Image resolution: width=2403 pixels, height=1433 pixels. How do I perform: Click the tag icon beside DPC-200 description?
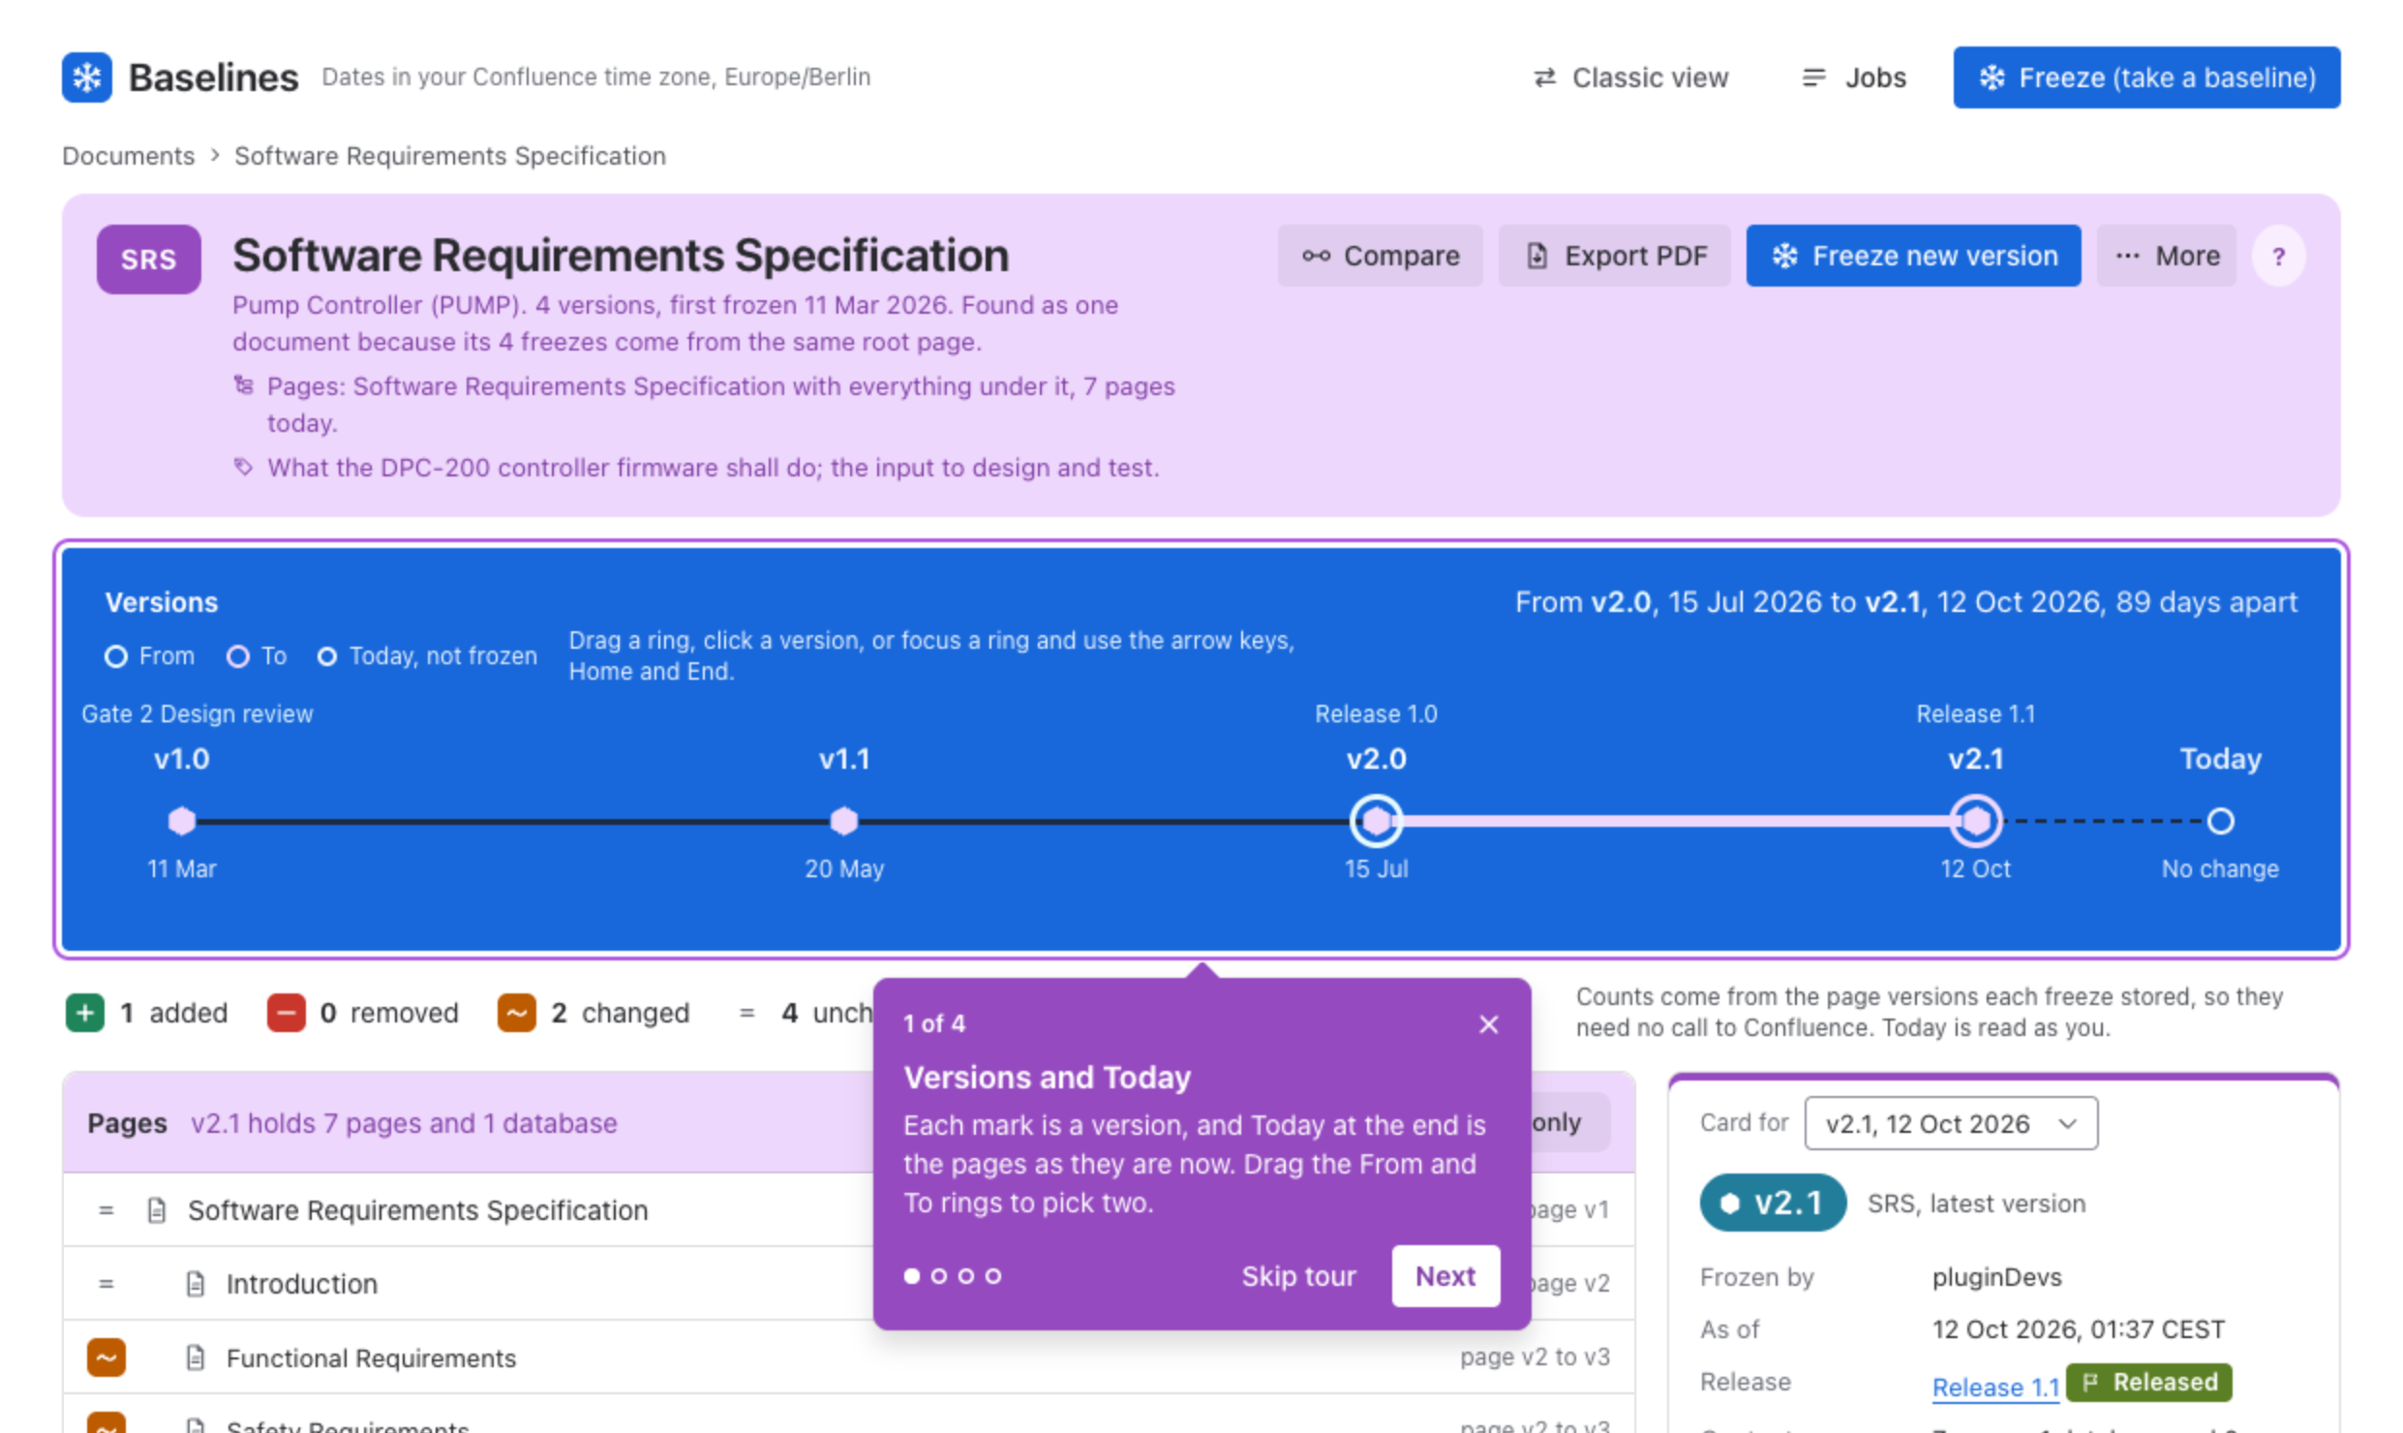tap(243, 468)
